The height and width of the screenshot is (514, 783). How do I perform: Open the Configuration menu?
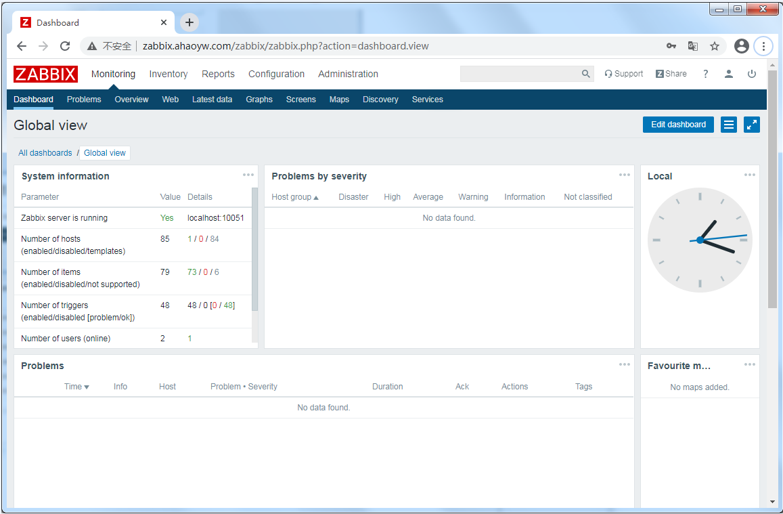tap(276, 74)
